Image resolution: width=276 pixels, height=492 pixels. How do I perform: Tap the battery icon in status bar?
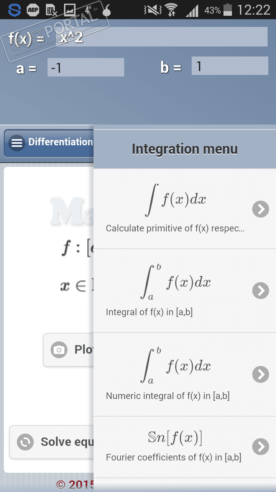click(228, 10)
